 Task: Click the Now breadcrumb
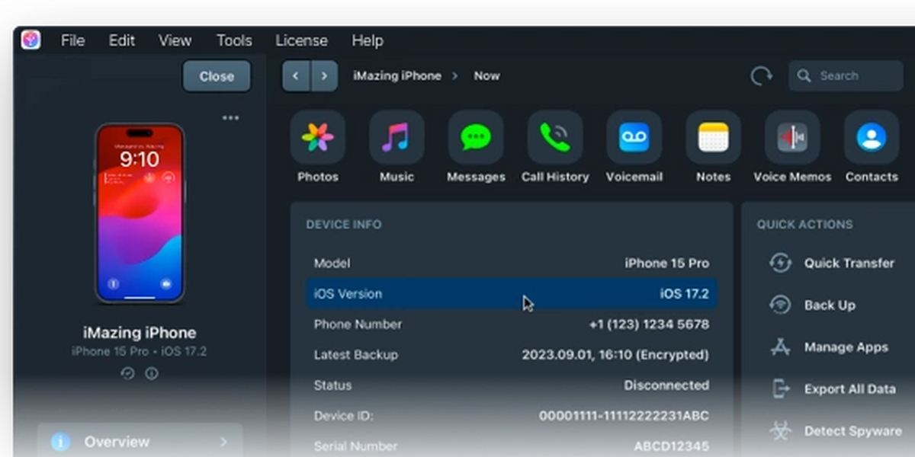pyautogui.click(x=486, y=76)
